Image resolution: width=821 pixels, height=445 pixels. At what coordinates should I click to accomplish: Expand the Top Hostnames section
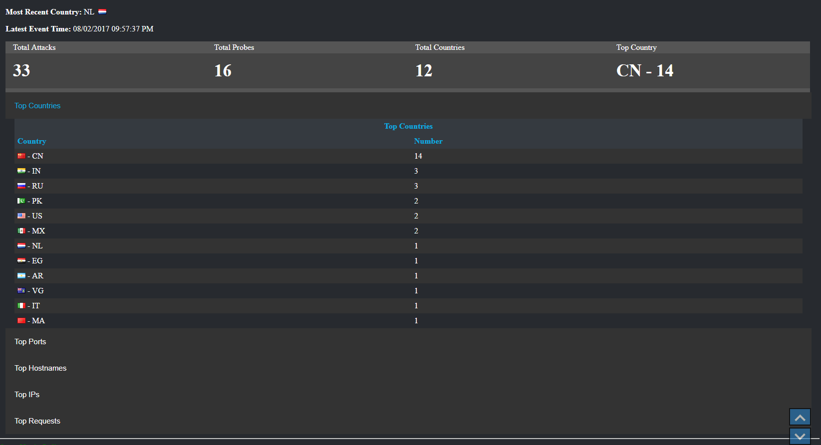tap(40, 368)
